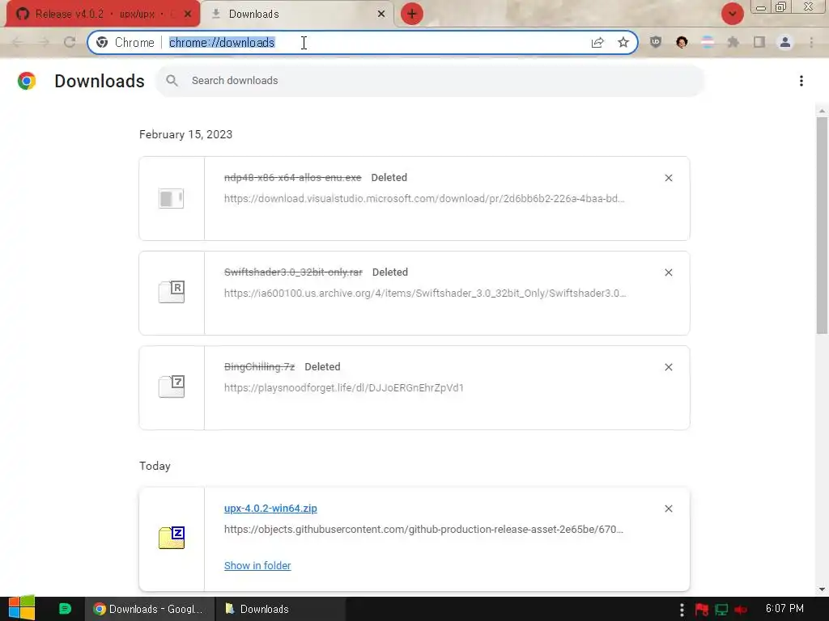829x621 pixels.
Task: Click the 6:07 PM clock
Action: (x=784, y=608)
